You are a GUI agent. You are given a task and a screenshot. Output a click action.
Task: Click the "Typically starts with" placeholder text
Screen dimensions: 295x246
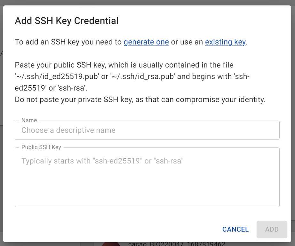point(102,161)
